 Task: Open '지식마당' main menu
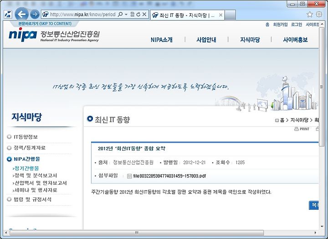click(x=250, y=40)
